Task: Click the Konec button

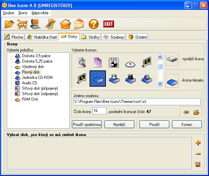Action: point(187,125)
